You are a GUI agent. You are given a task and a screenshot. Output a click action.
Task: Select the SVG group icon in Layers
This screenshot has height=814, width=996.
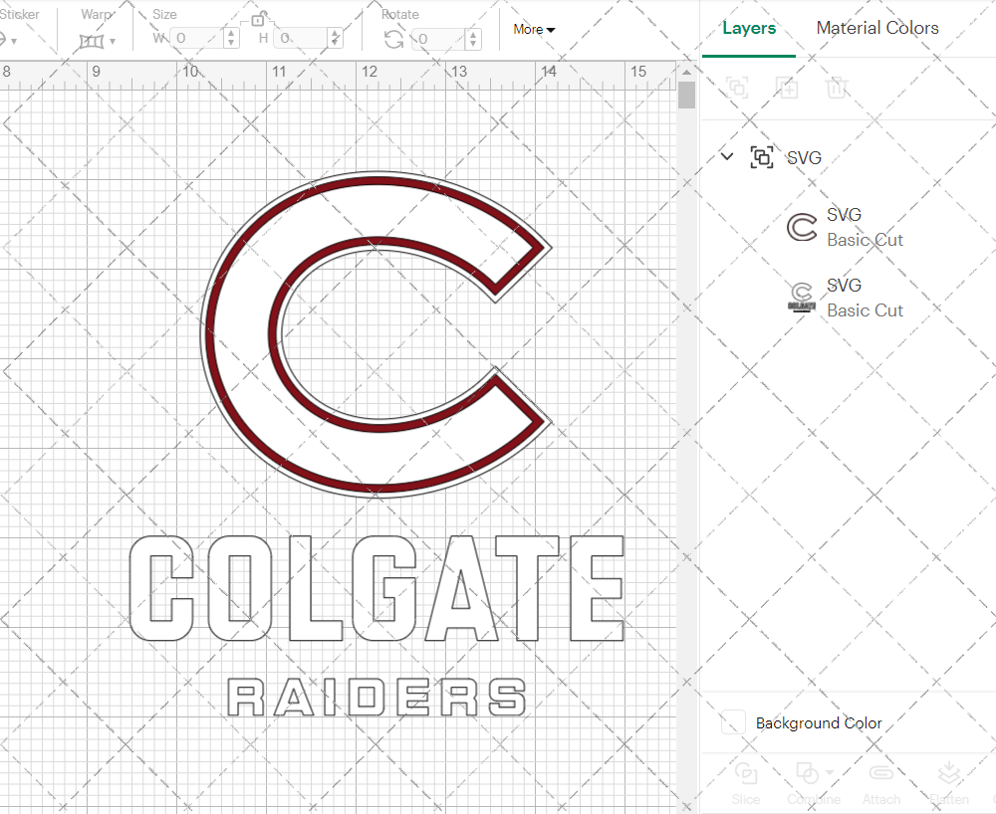[762, 156]
